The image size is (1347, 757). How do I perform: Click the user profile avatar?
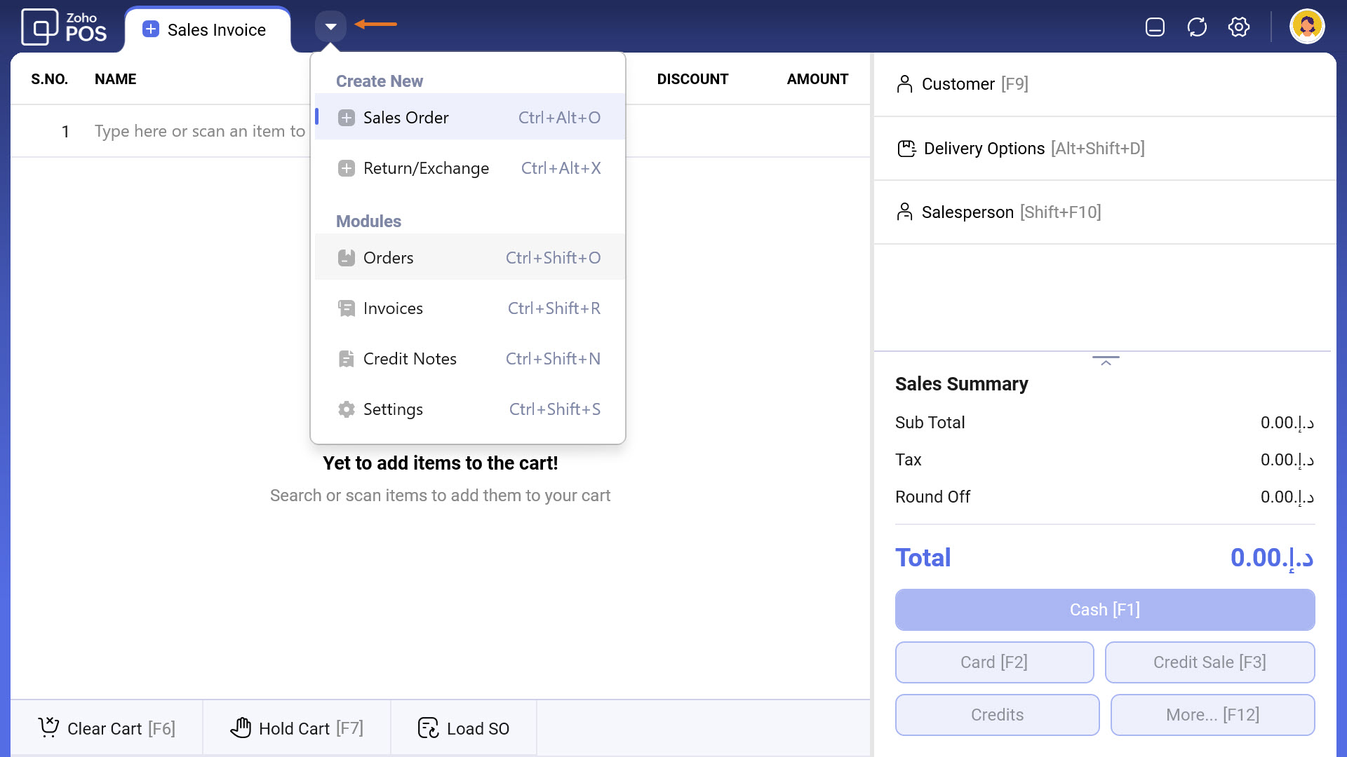1306,27
